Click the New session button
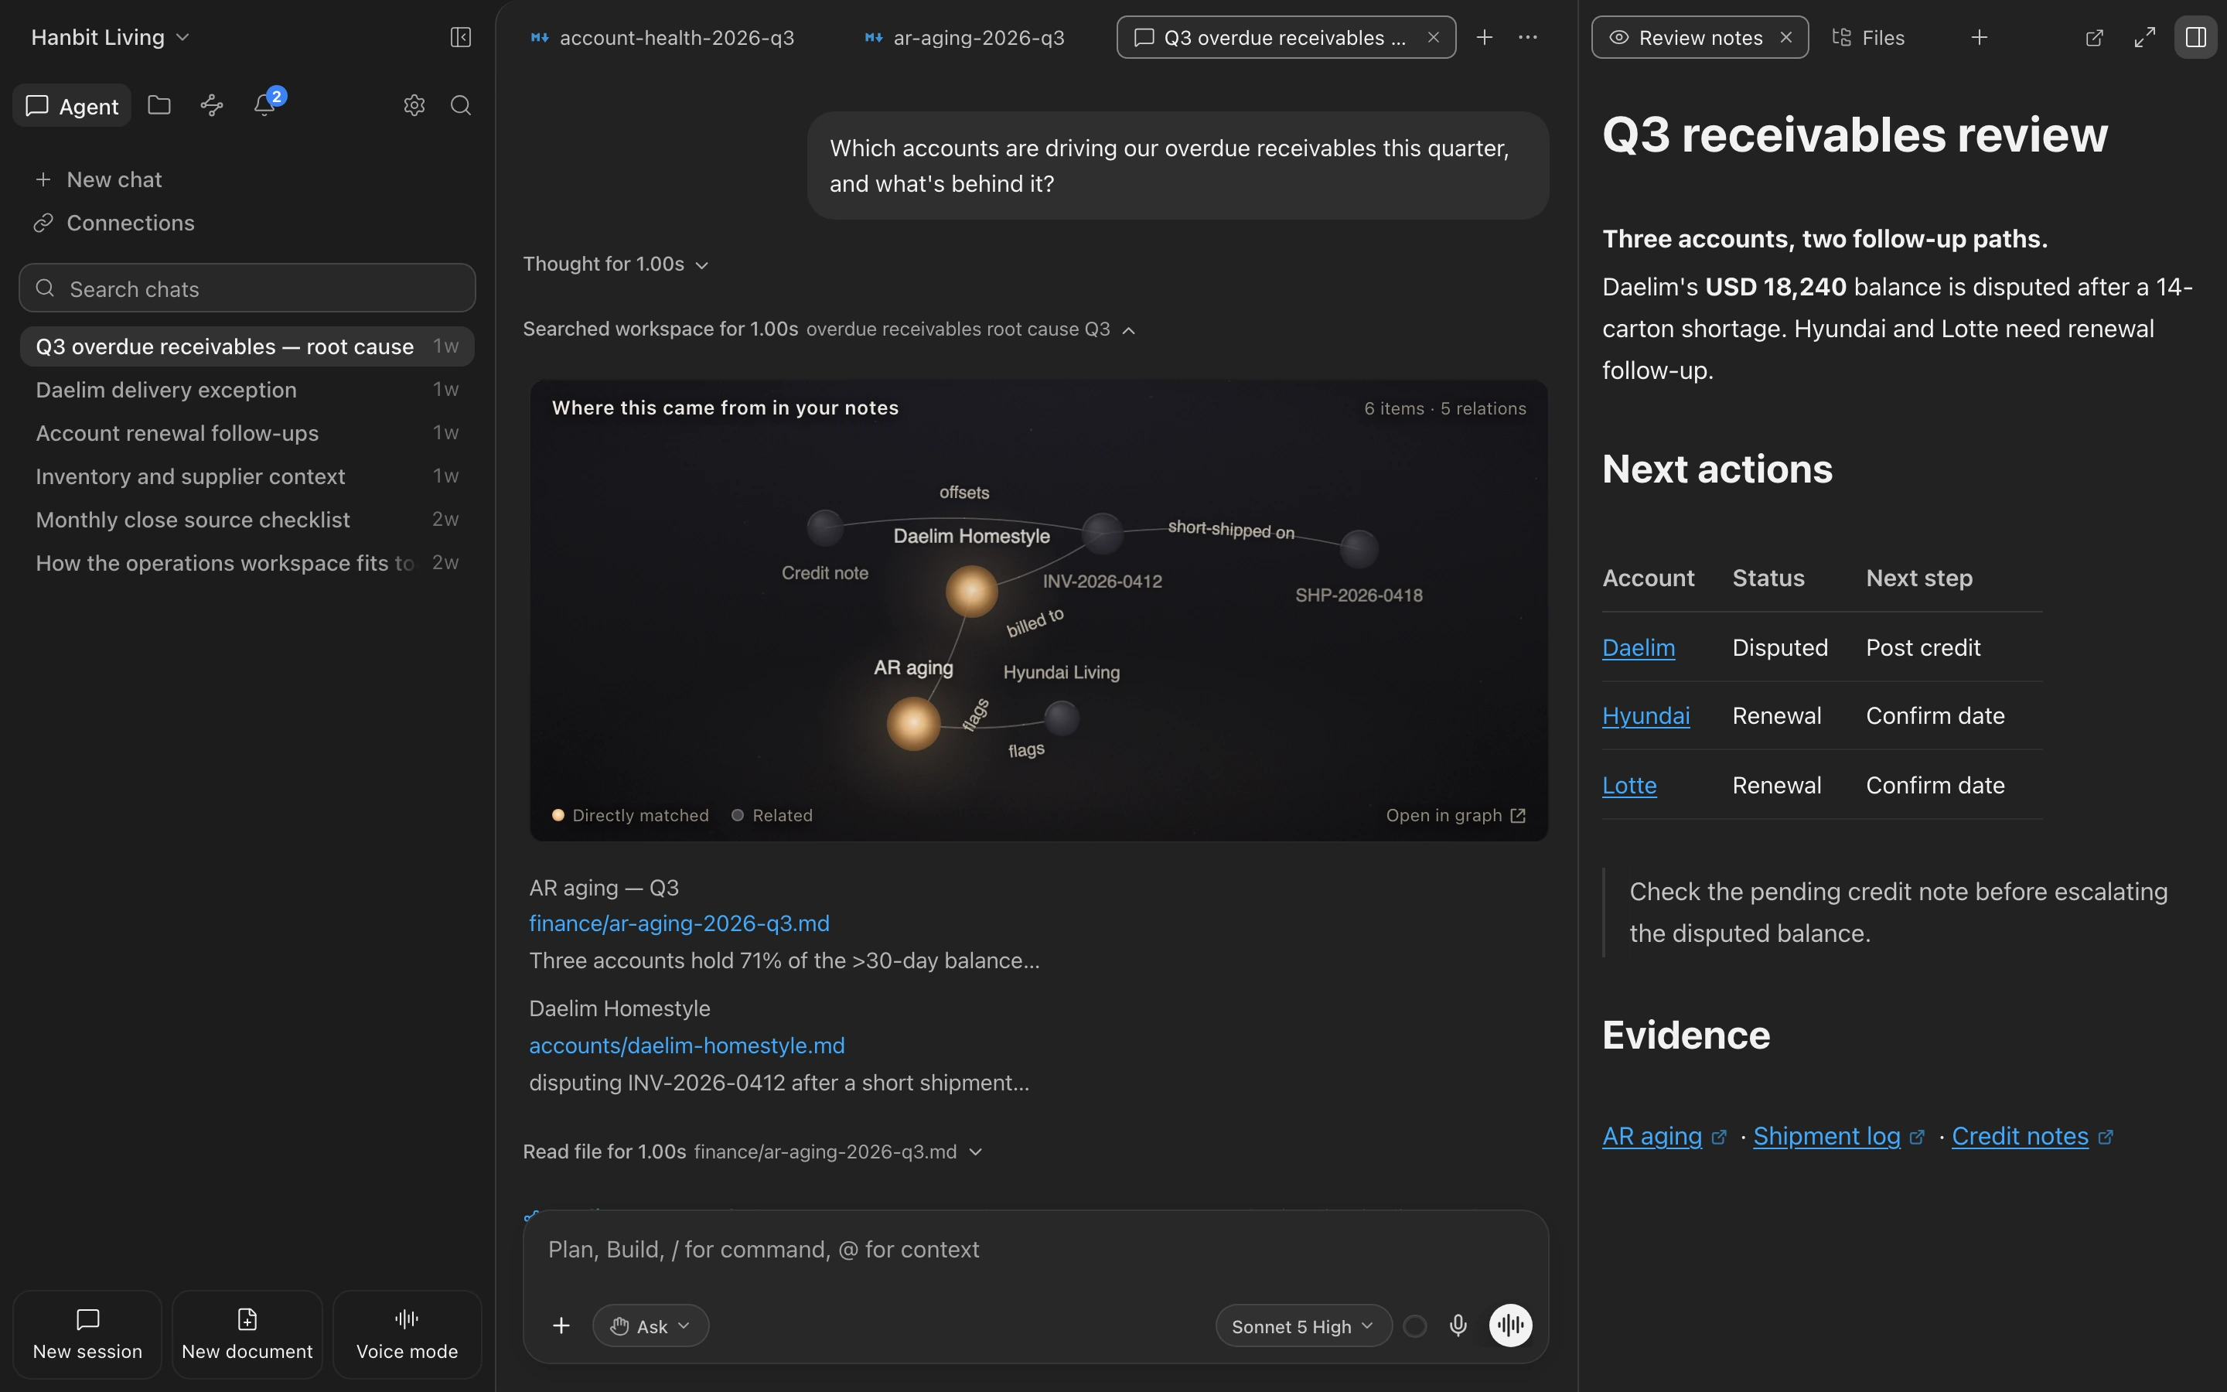Image resolution: width=2227 pixels, height=1392 pixels. coord(87,1334)
